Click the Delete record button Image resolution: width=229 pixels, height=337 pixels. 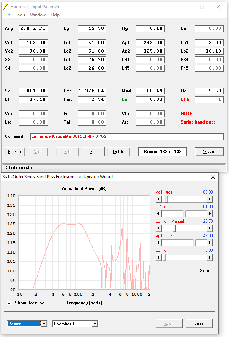(118, 152)
